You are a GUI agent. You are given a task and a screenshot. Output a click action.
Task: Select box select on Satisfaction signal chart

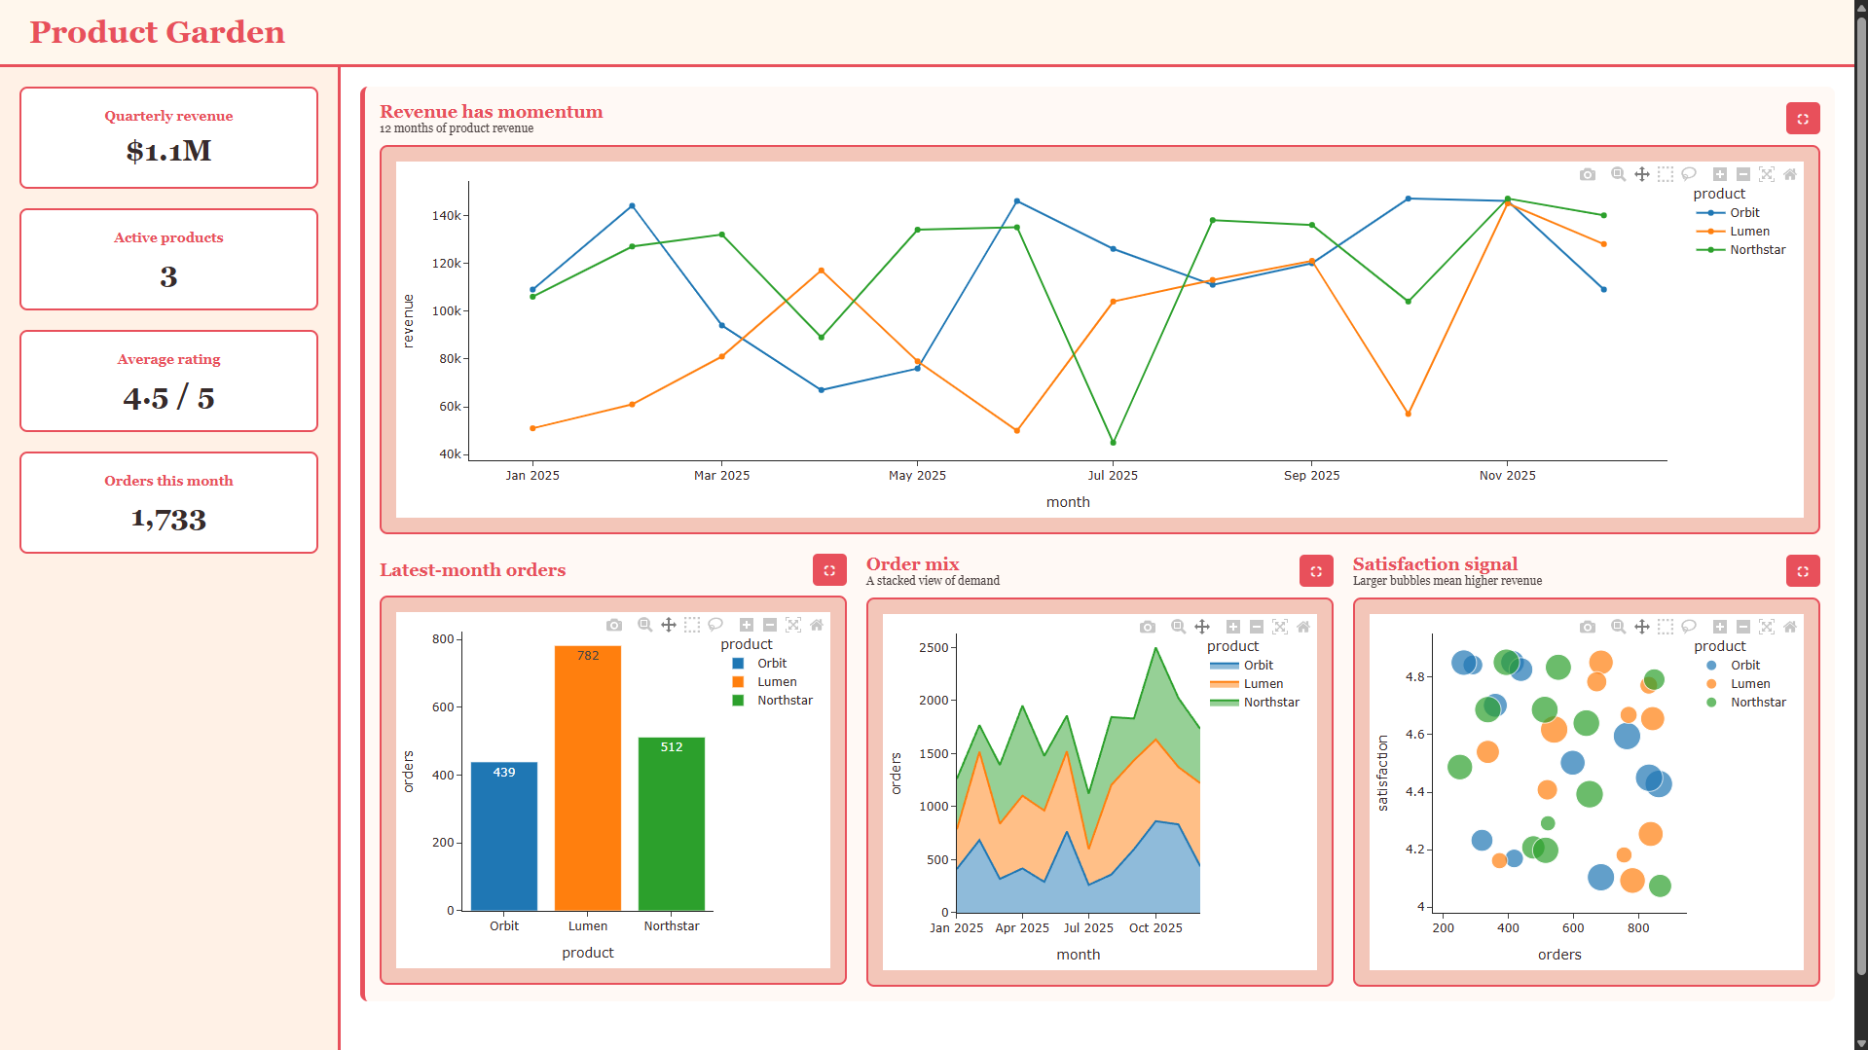pos(1666,627)
